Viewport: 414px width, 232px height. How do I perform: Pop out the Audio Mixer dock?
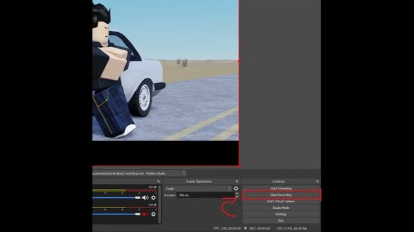(x=158, y=181)
